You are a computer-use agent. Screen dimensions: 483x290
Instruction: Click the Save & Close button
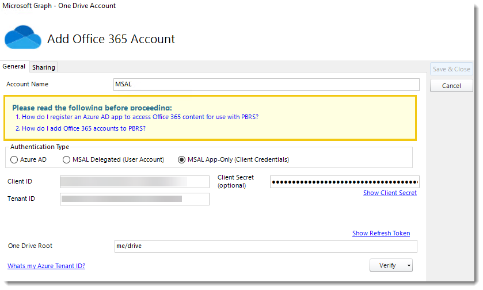(x=451, y=69)
